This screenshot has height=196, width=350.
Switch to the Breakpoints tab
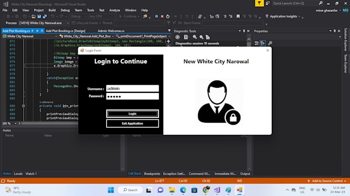pyautogui.click(x=152, y=173)
